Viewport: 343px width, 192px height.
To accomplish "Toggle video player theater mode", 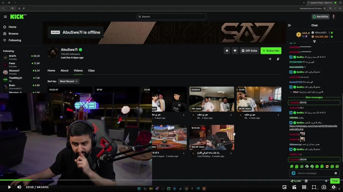I will (x=304, y=187).
